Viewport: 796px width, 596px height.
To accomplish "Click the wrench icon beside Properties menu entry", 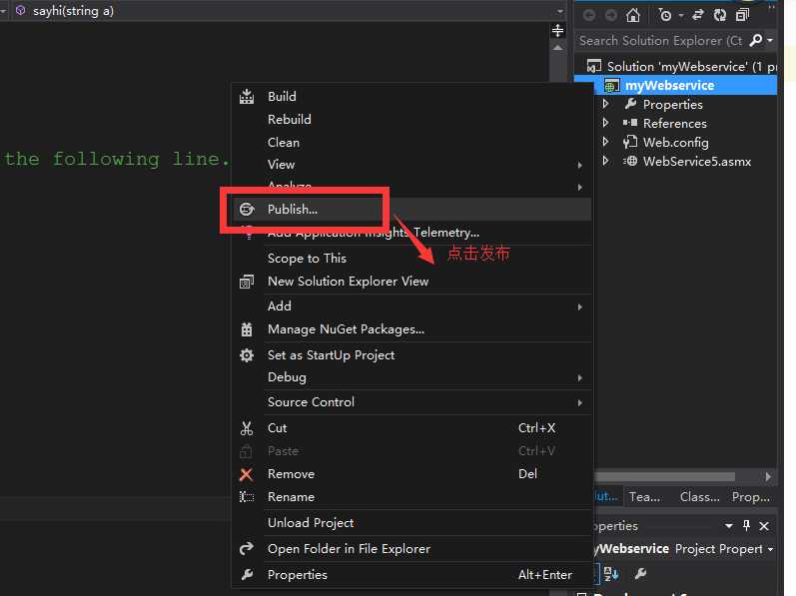I will coord(247,575).
